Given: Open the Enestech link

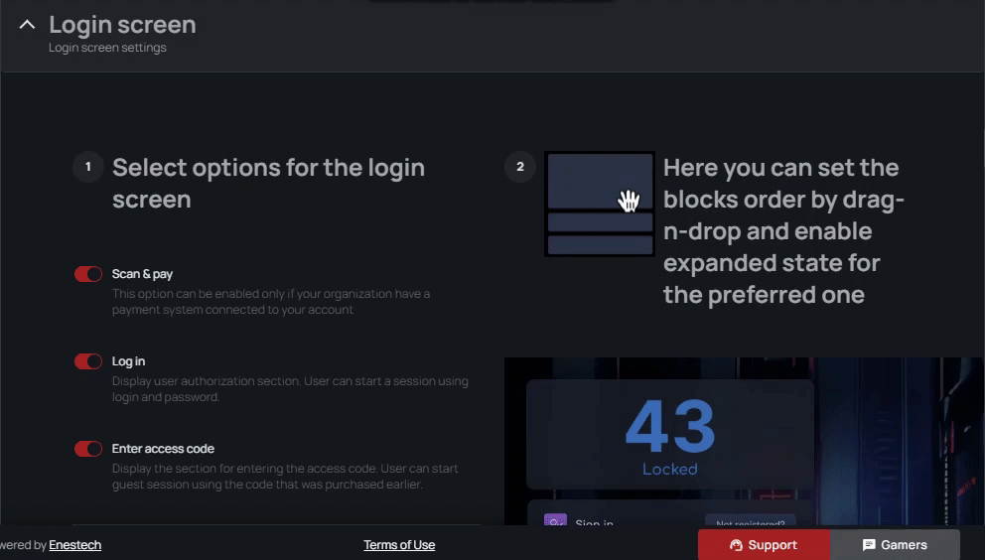Looking at the screenshot, I should point(75,545).
